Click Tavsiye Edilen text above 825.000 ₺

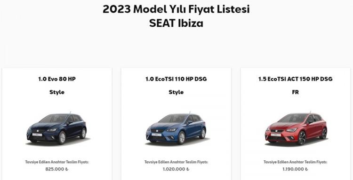(x=36, y=162)
